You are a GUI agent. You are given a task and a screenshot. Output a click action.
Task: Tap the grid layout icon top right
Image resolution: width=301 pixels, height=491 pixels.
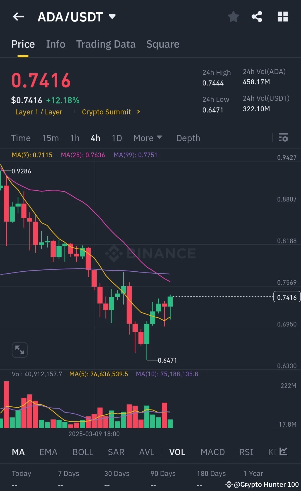point(283,17)
